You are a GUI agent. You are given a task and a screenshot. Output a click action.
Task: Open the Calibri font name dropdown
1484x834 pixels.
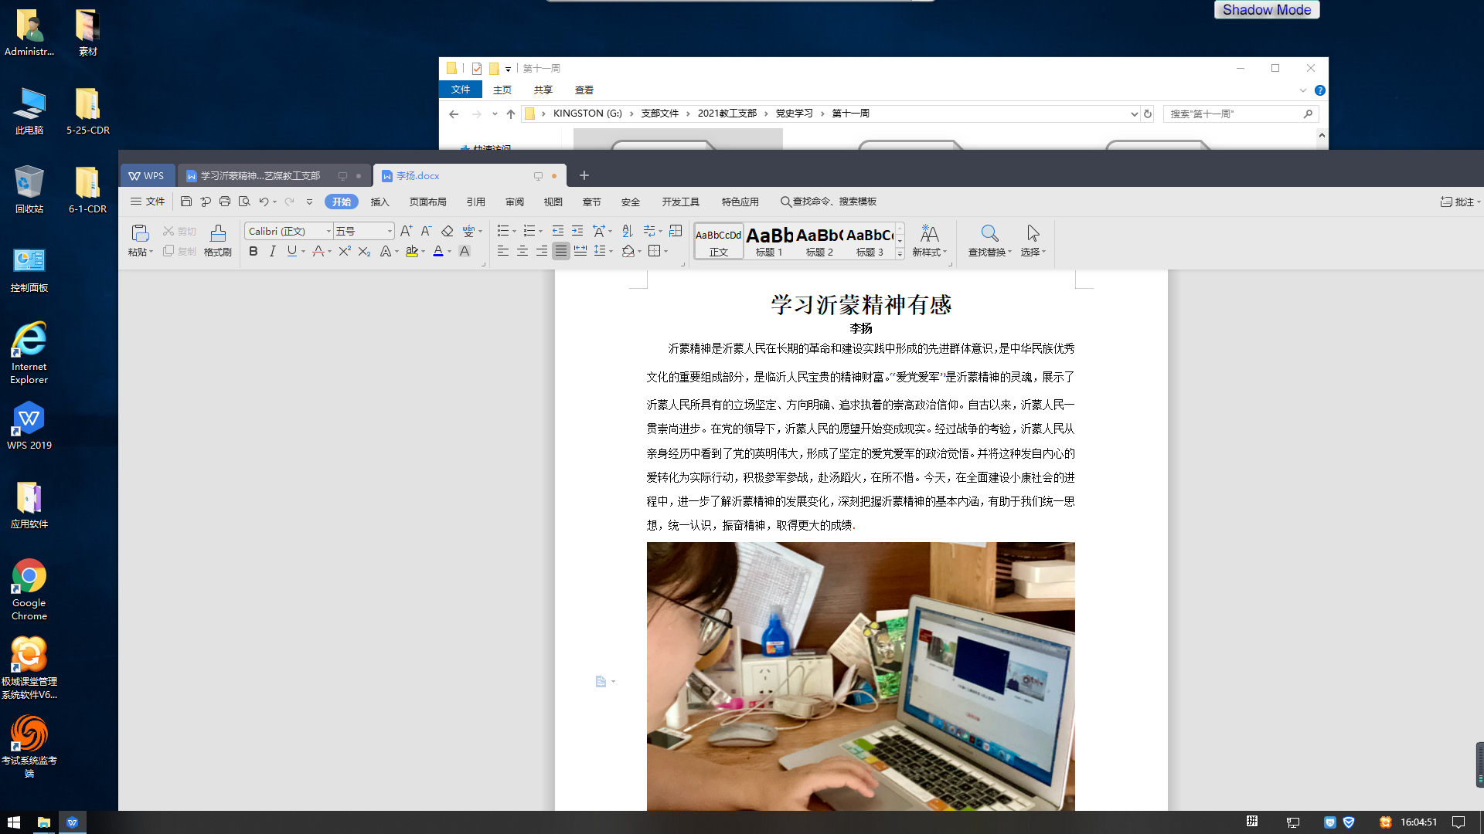click(328, 231)
